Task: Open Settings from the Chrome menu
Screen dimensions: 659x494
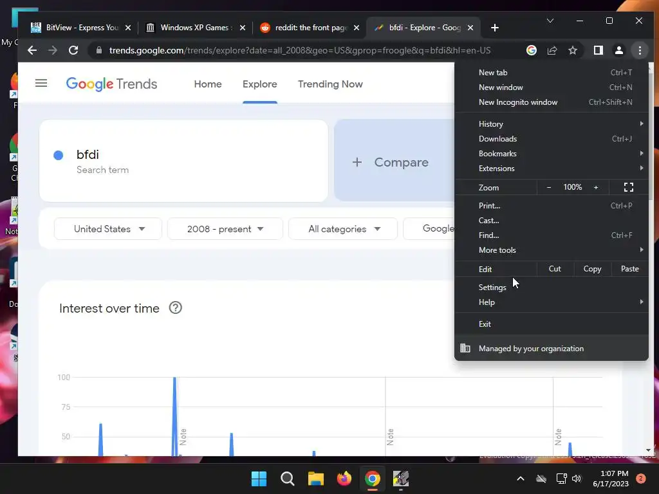Action: click(552, 288)
